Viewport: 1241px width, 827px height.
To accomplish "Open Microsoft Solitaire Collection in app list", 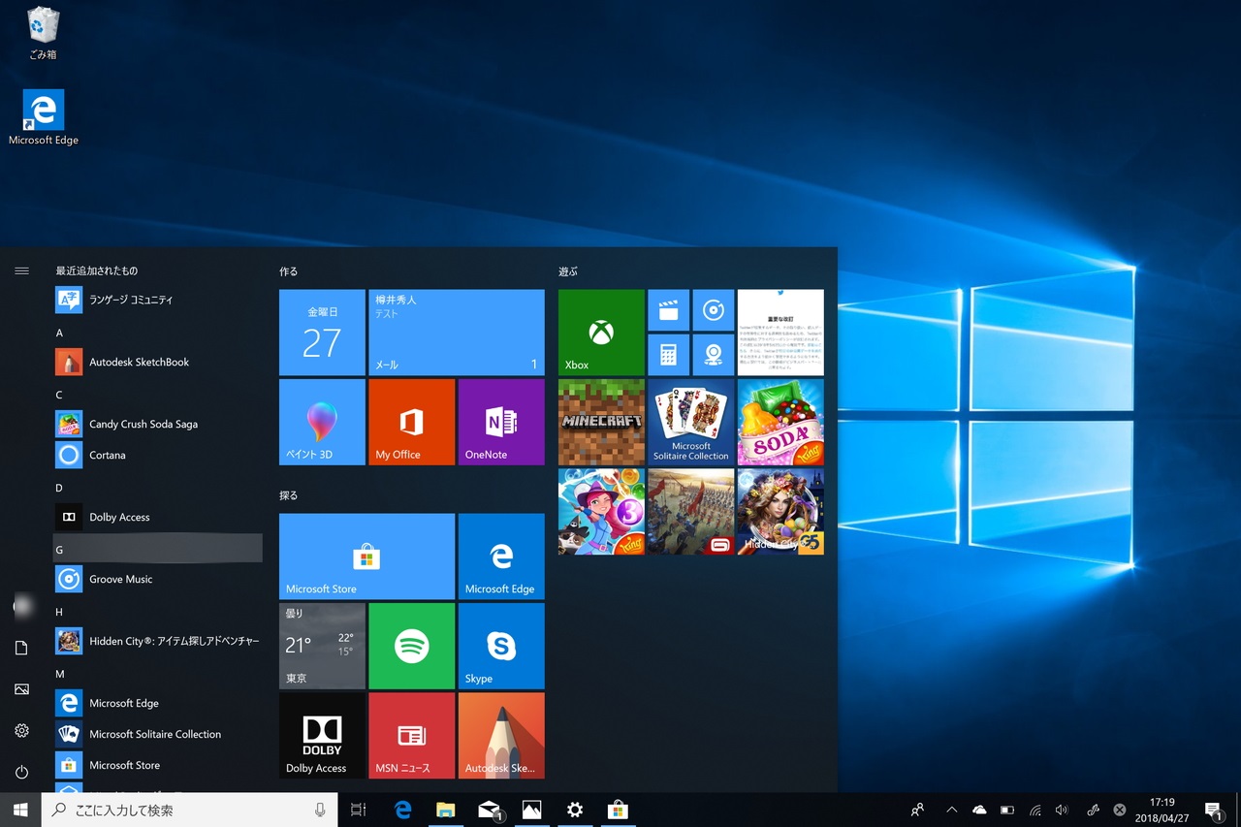I will (158, 734).
